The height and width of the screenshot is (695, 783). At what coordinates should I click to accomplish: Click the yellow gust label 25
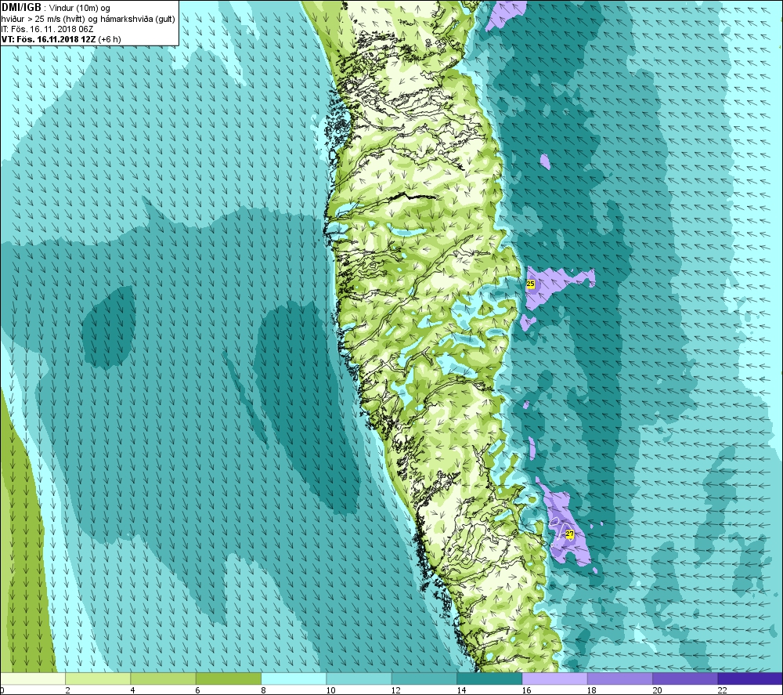pos(530,284)
